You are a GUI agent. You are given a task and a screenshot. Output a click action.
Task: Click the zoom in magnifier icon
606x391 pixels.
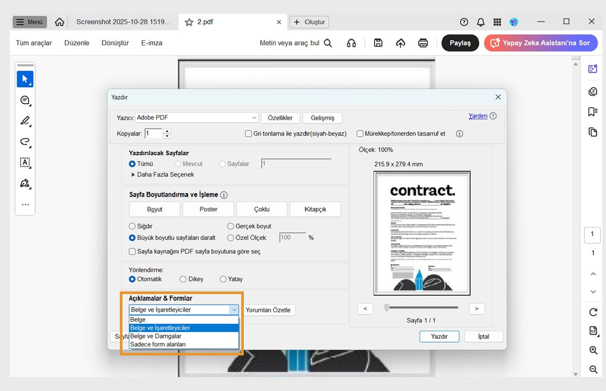click(x=593, y=350)
